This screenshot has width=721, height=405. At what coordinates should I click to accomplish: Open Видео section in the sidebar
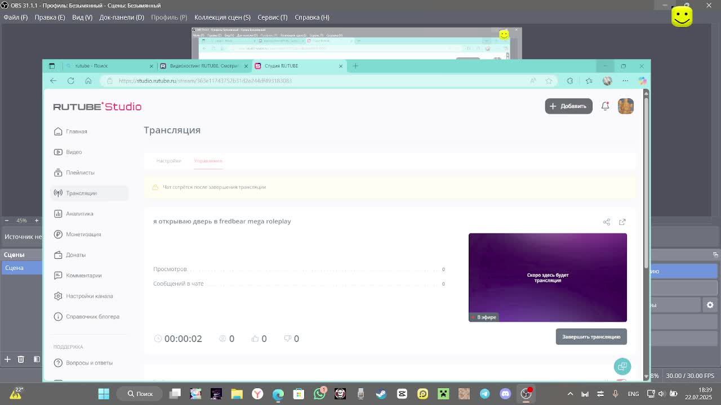coord(68,152)
